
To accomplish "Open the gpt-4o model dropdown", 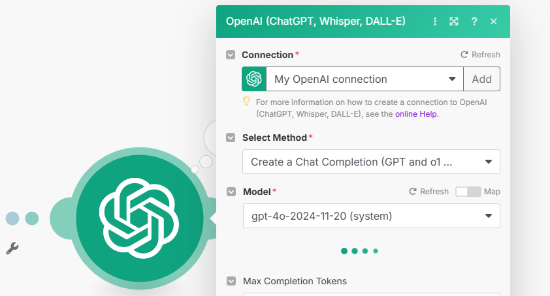I will click(371, 216).
